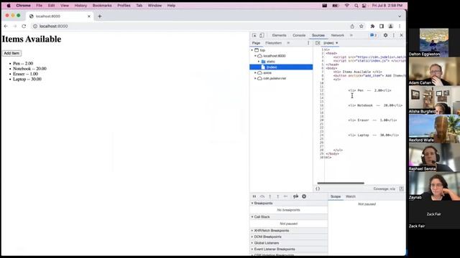Toggle the device toolbar icon
Viewport: 460px width, 258px height.
click(262, 35)
